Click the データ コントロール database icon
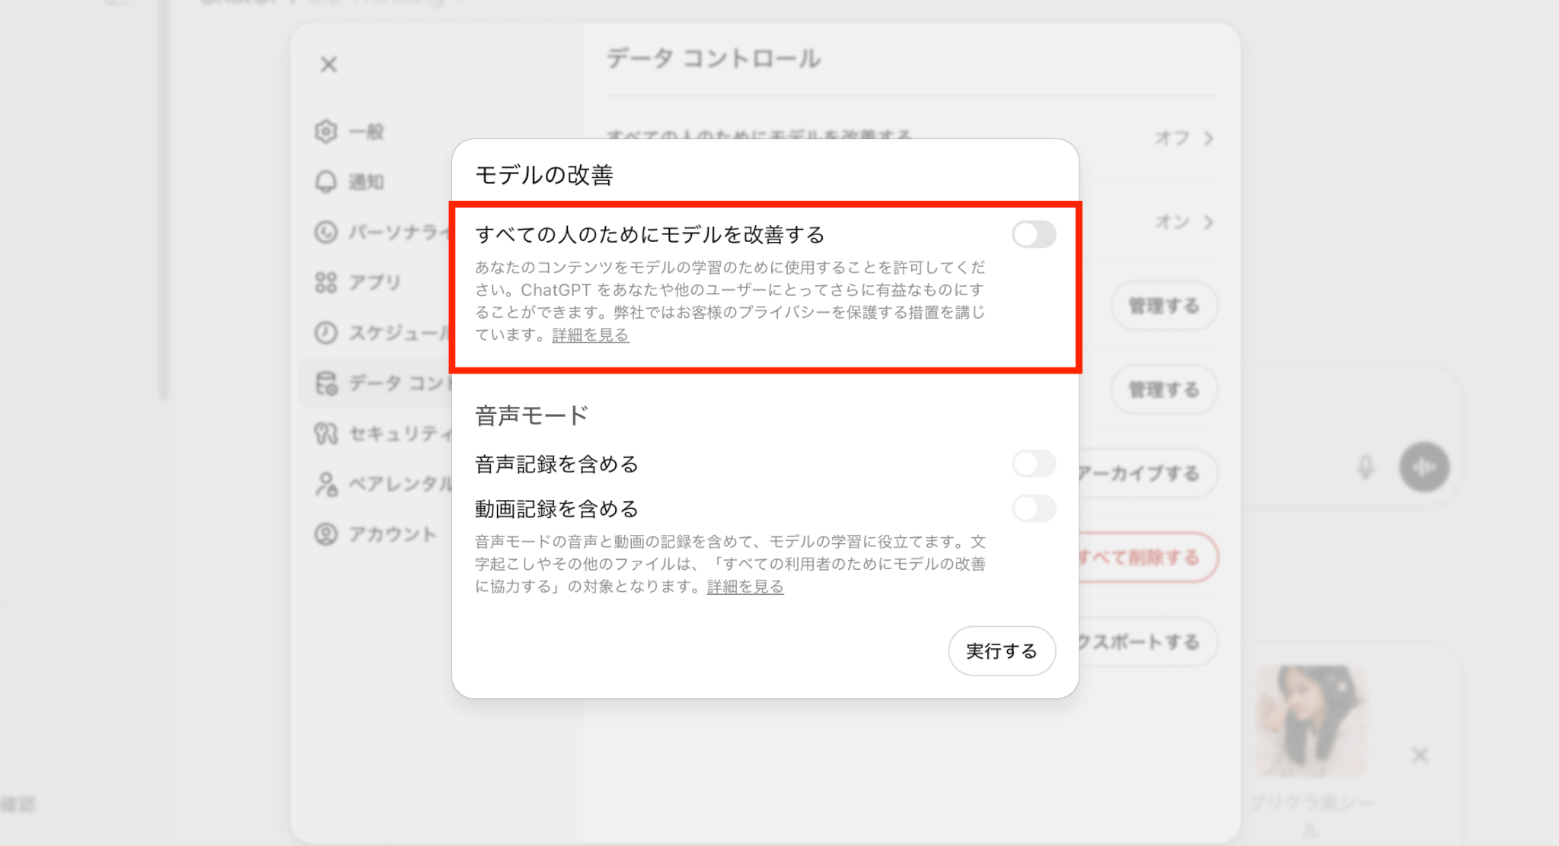The width and height of the screenshot is (1559, 846). [326, 383]
